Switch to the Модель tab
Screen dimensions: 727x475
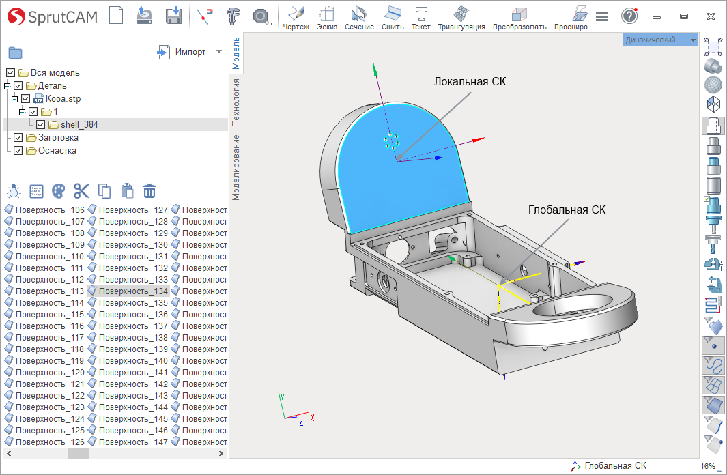pyautogui.click(x=236, y=53)
